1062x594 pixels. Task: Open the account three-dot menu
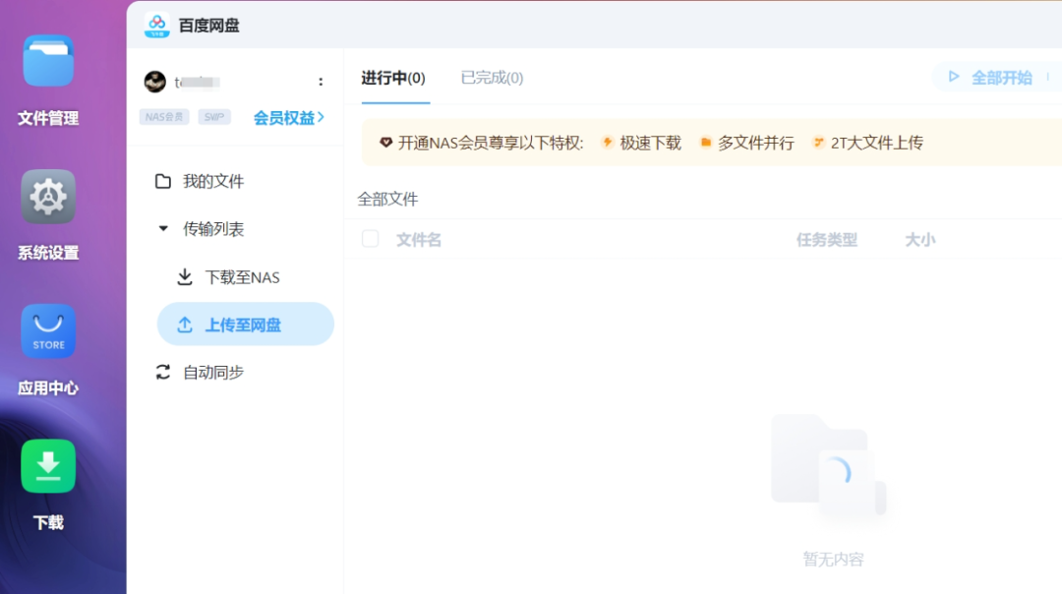point(321,82)
